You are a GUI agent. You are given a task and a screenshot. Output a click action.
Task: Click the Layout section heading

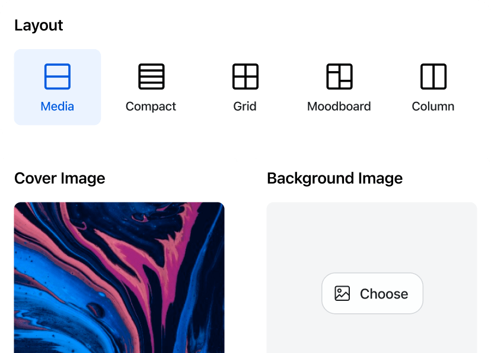point(39,25)
